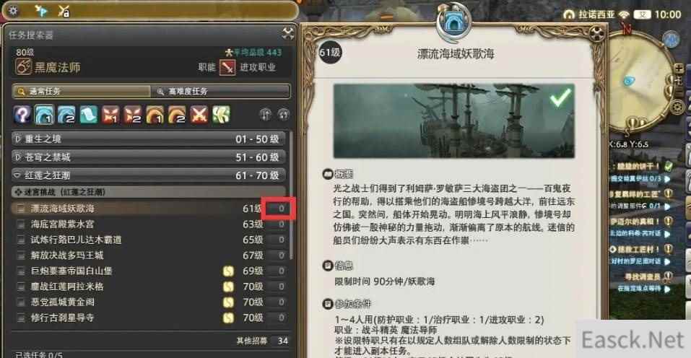The image size is (691, 358).
Task: Select the roulette question-mark duty icon
Action: (22, 115)
